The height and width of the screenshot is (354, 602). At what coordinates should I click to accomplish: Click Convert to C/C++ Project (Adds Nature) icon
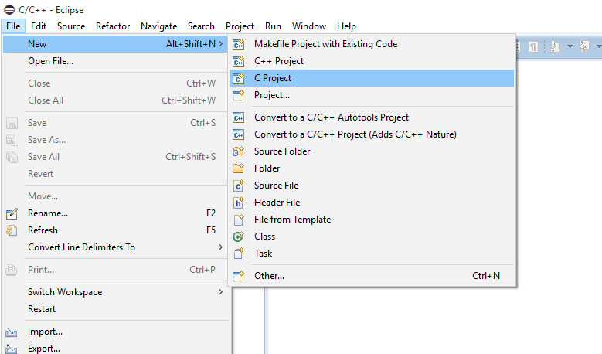pyautogui.click(x=239, y=134)
